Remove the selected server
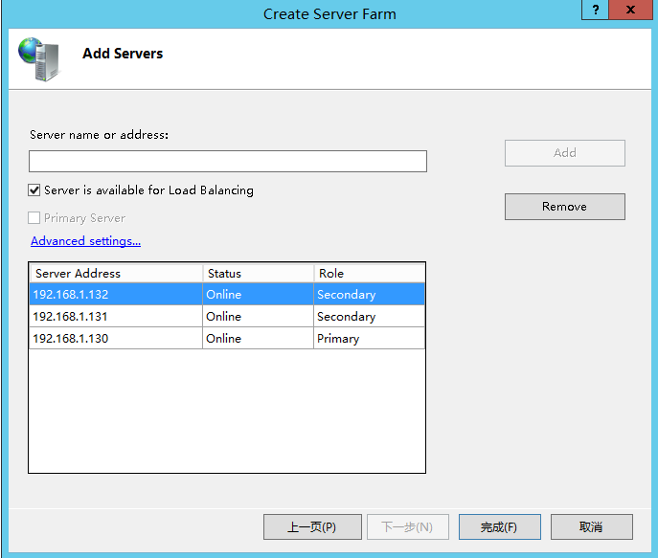658x558 pixels. (565, 207)
